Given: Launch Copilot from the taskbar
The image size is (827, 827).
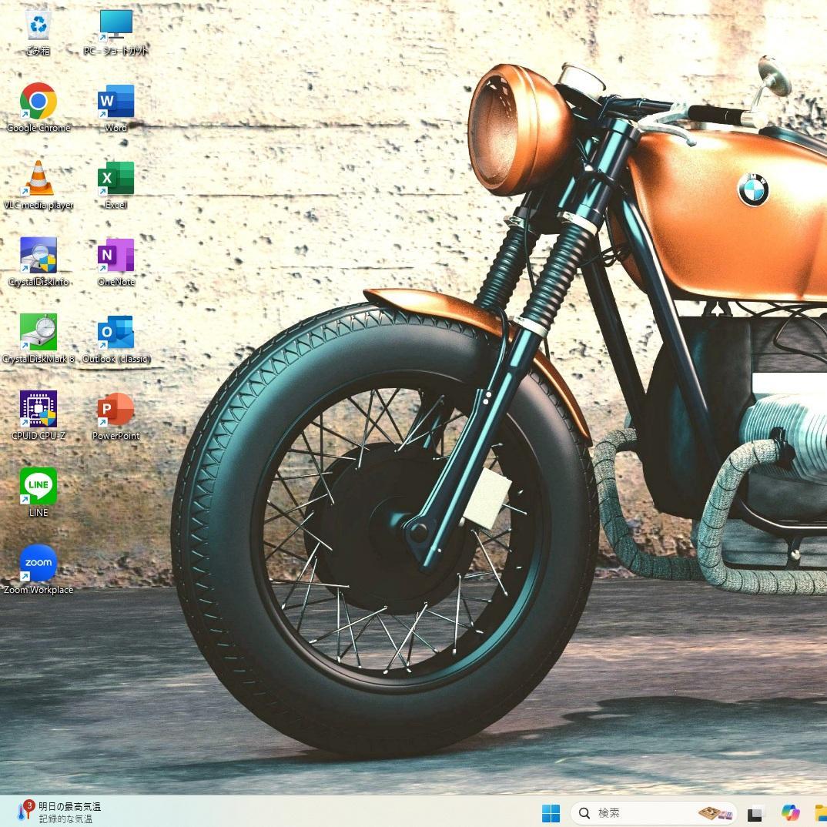Looking at the screenshot, I should 790,813.
